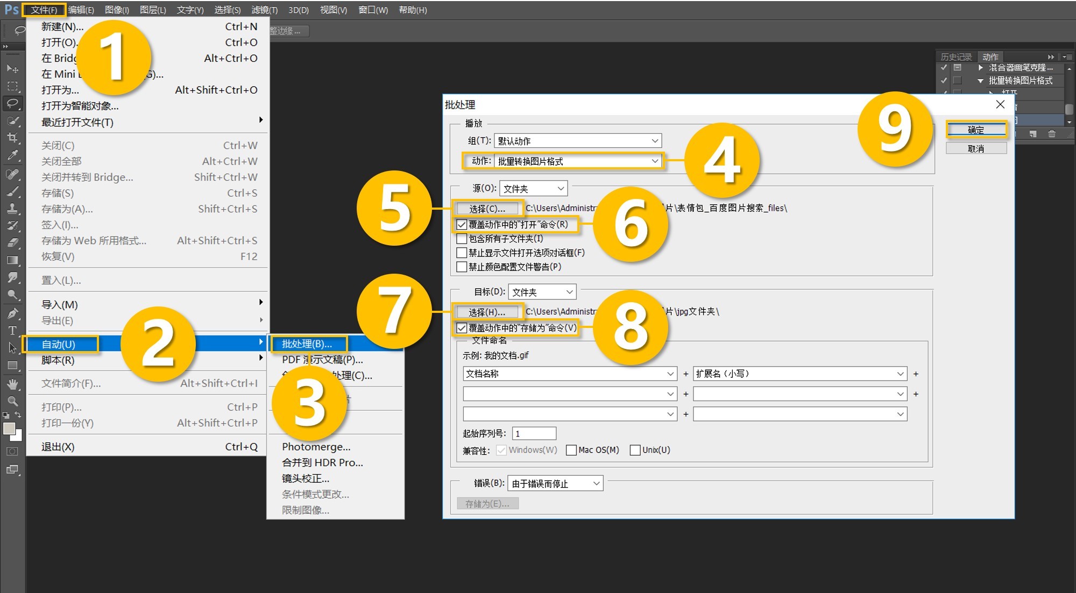Click the foreground color swatch

click(9, 428)
